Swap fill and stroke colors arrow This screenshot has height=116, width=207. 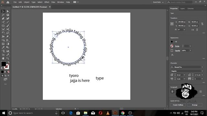[x=8, y=62]
